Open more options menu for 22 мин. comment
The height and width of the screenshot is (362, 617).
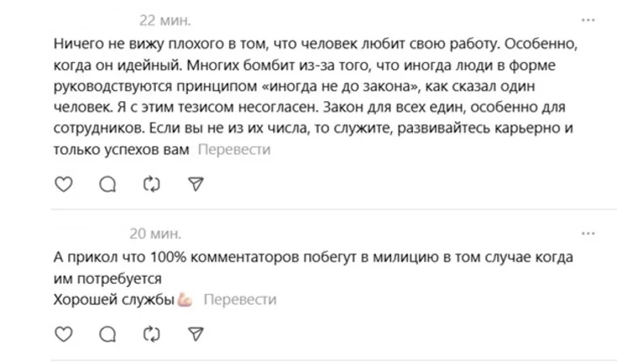tap(591, 19)
